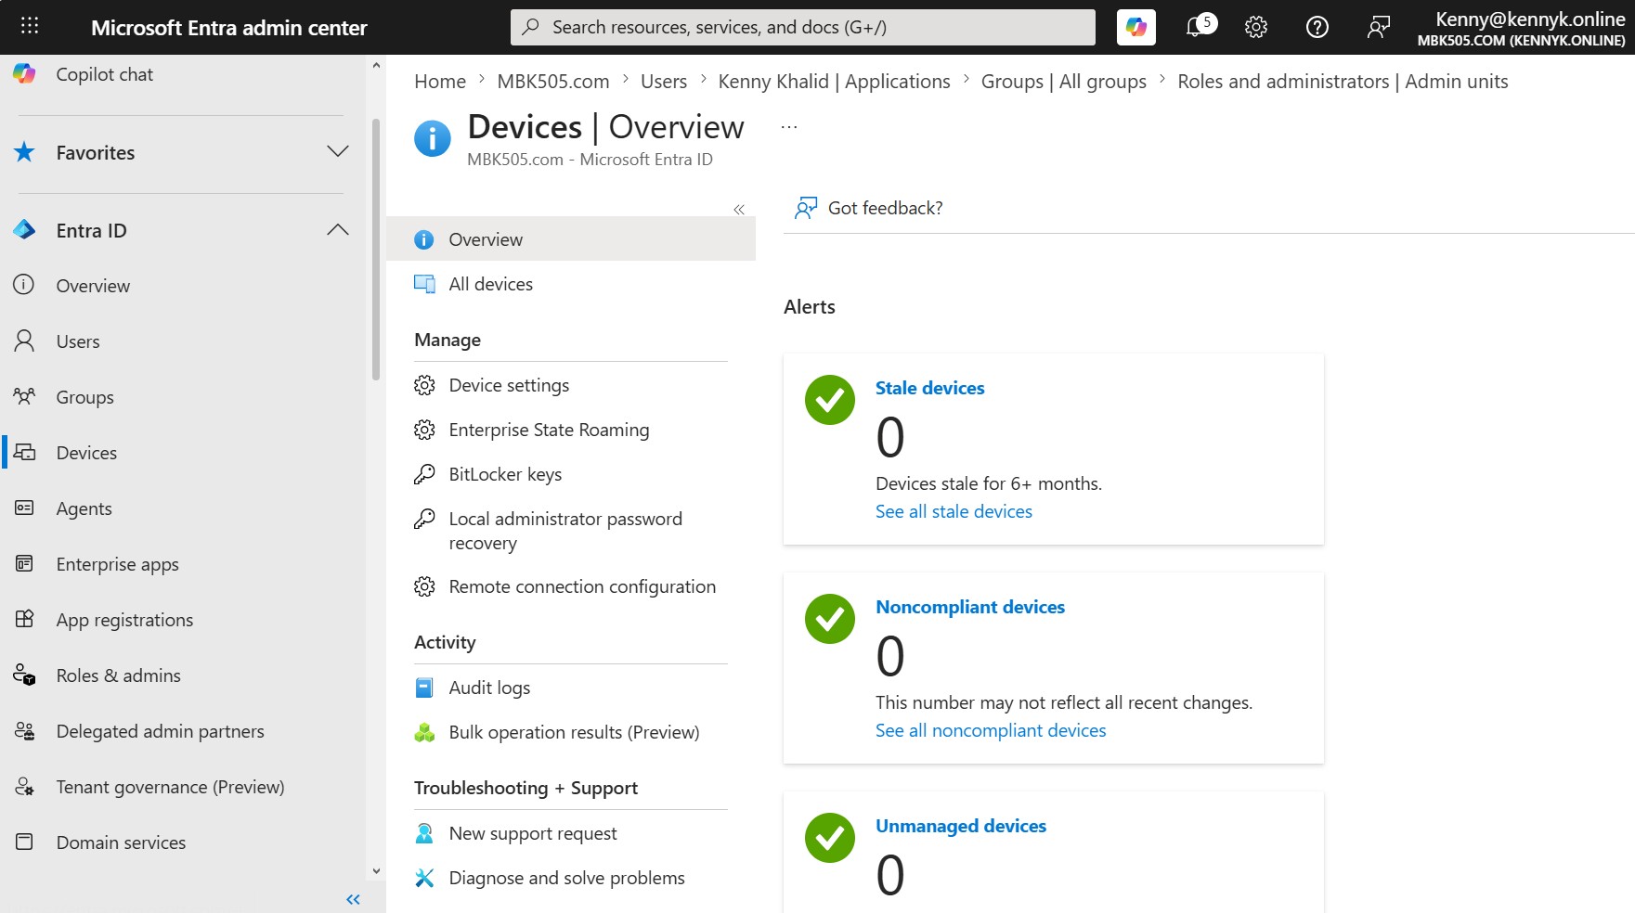Click the Audit logs book icon
1635x913 pixels.
424,688
